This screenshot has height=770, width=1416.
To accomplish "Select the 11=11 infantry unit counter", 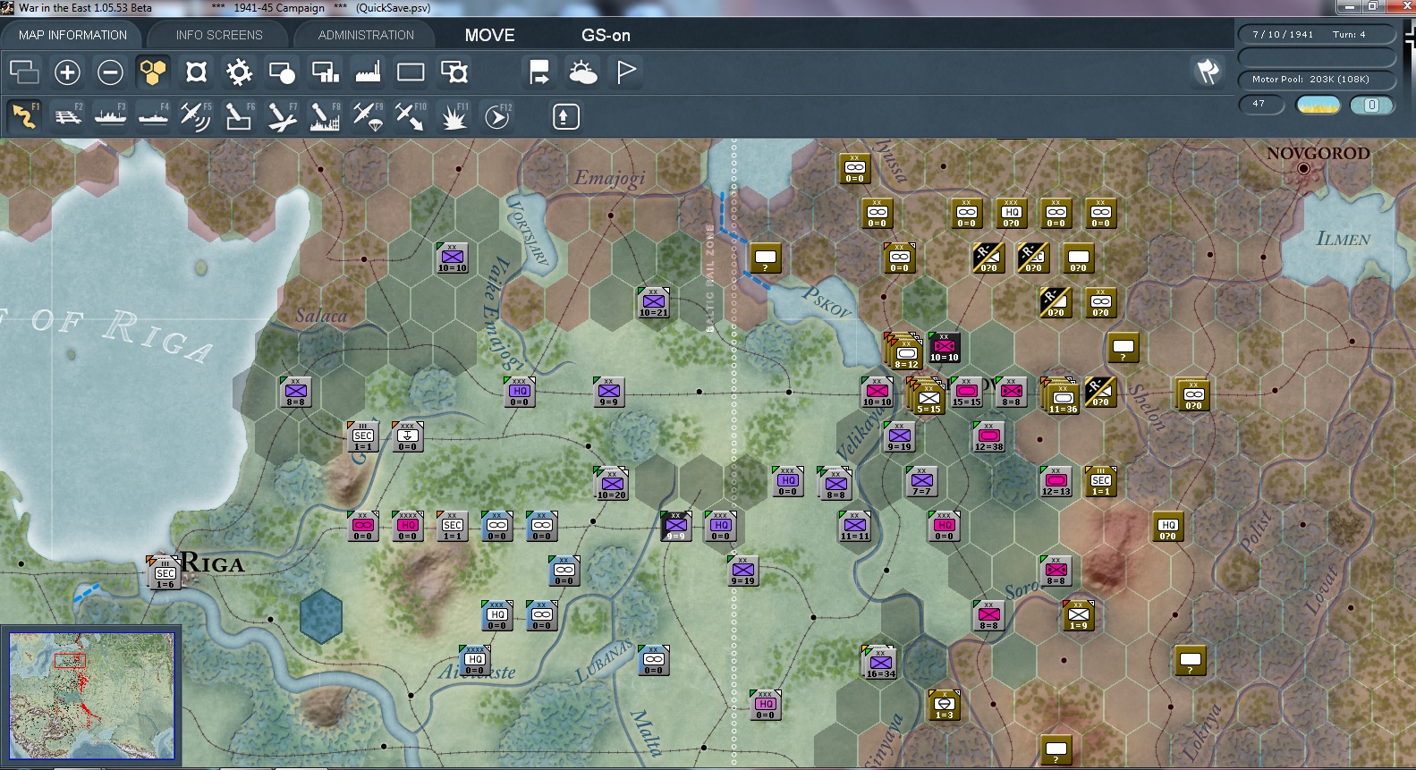I will [x=855, y=527].
